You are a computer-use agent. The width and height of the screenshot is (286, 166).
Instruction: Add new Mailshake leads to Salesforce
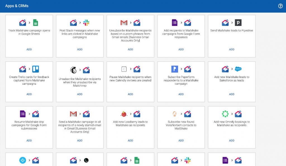(x=232, y=94)
